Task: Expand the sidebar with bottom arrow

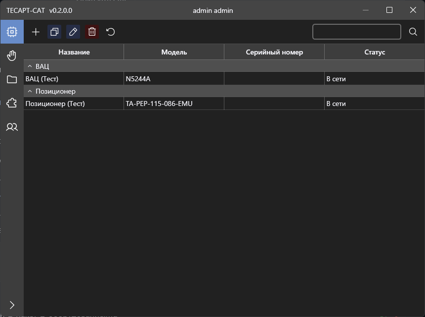Action: click(x=12, y=305)
